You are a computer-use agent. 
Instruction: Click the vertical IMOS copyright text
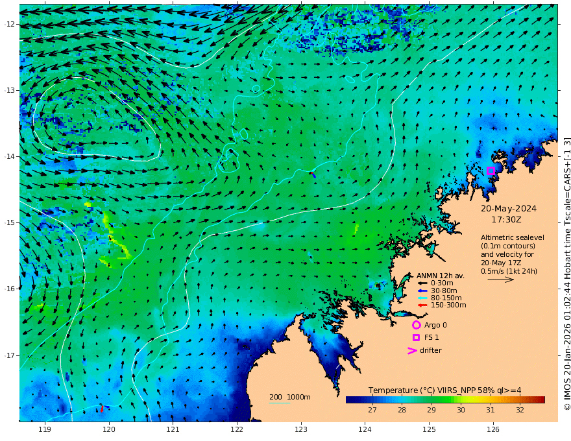tap(566, 273)
